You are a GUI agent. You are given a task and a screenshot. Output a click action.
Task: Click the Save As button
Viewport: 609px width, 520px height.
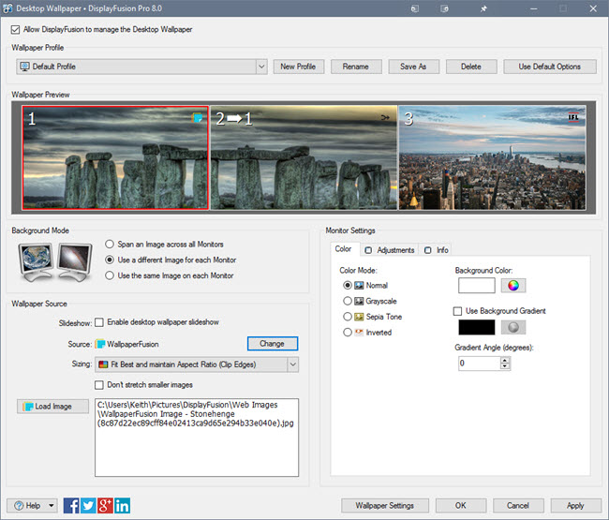413,67
